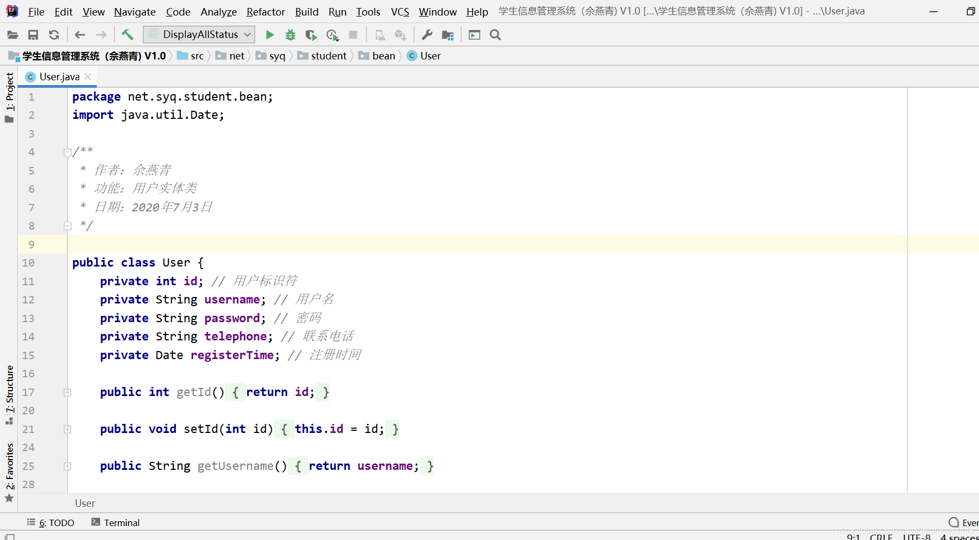Click the bean breadcrumb

pos(377,56)
